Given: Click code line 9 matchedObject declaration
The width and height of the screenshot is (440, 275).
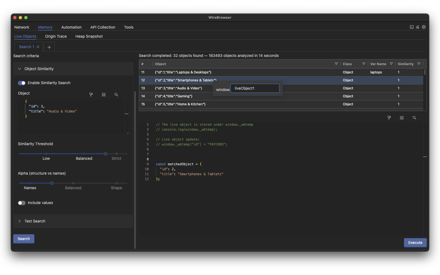Looking at the screenshot, I should pos(179,164).
